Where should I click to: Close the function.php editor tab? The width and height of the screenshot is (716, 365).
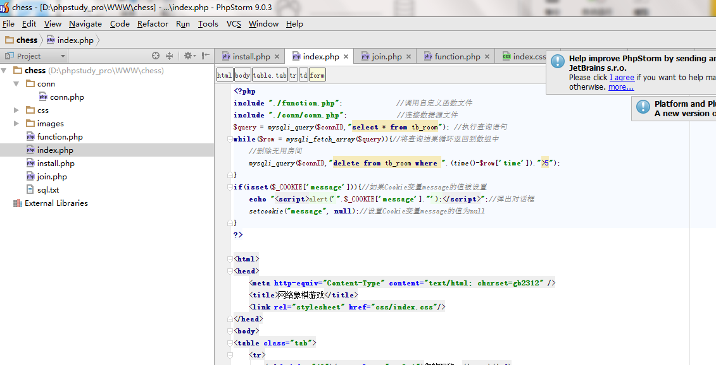[x=487, y=56]
